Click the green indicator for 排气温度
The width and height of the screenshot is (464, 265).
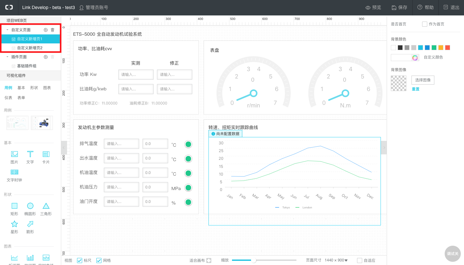188,144
